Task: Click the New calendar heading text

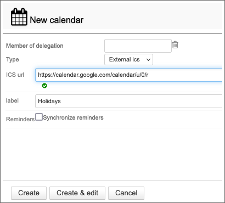Action: (57, 20)
